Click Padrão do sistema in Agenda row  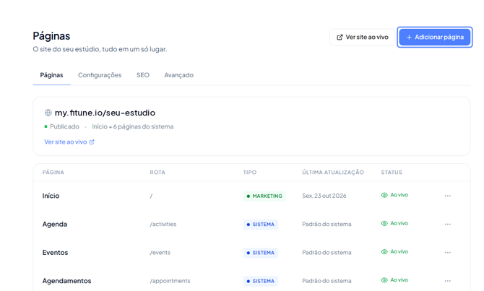(x=327, y=224)
